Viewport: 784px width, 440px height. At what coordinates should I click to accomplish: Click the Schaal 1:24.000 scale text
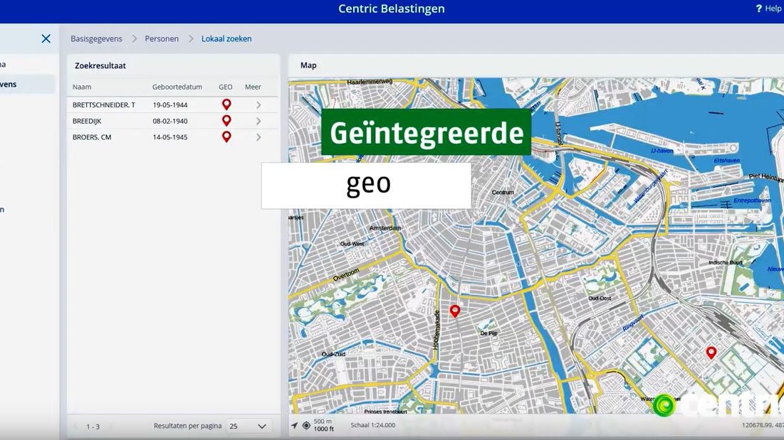(373, 425)
